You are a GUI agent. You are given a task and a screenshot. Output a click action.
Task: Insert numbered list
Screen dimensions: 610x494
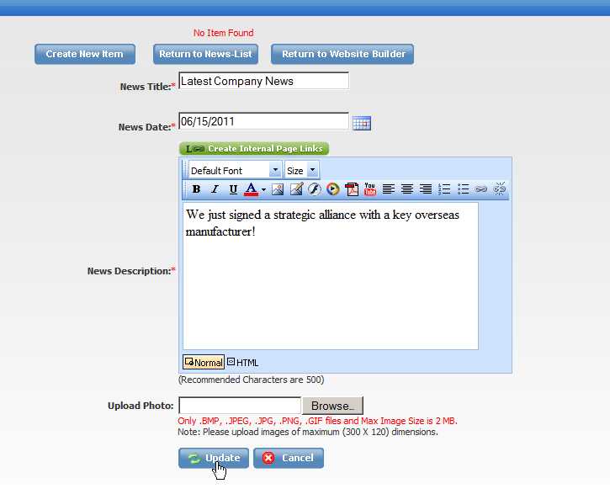click(444, 189)
